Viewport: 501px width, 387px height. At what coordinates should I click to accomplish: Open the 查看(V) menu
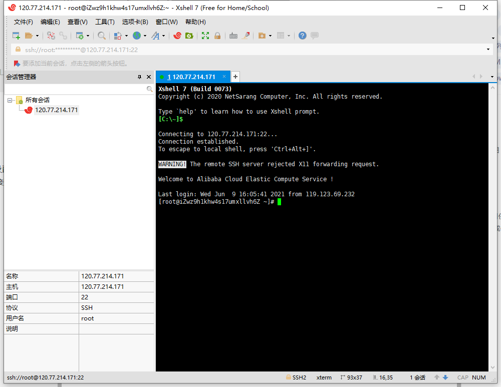coord(77,22)
